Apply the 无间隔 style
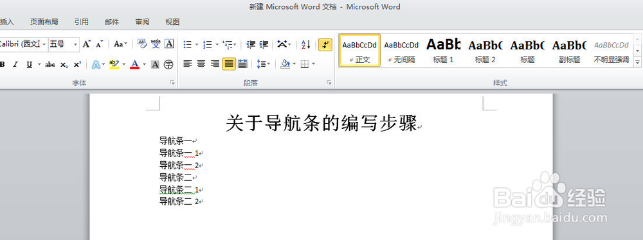This screenshot has width=643, height=240. (401, 51)
